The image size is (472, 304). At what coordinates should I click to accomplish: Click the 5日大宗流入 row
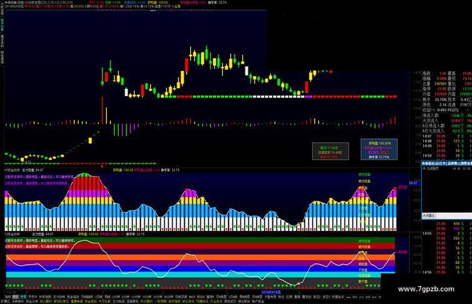(447, 131)
